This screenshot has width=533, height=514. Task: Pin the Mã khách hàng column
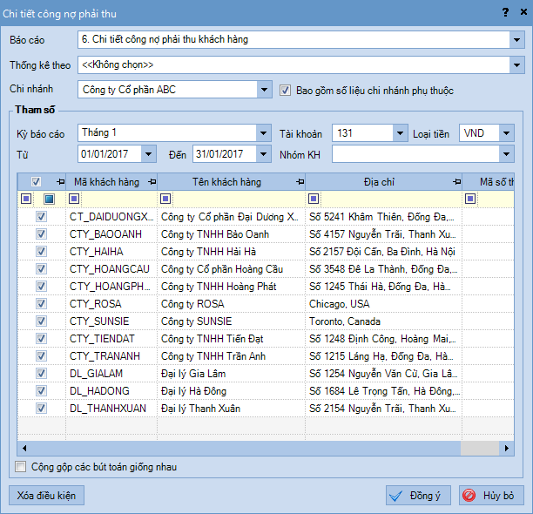tap(151, 181)
